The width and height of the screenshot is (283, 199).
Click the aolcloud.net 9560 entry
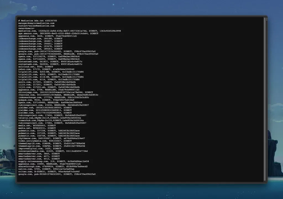(36, 67)
